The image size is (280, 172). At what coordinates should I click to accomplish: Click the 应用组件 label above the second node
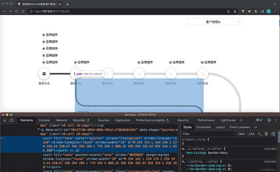click(x=84, y=63)
